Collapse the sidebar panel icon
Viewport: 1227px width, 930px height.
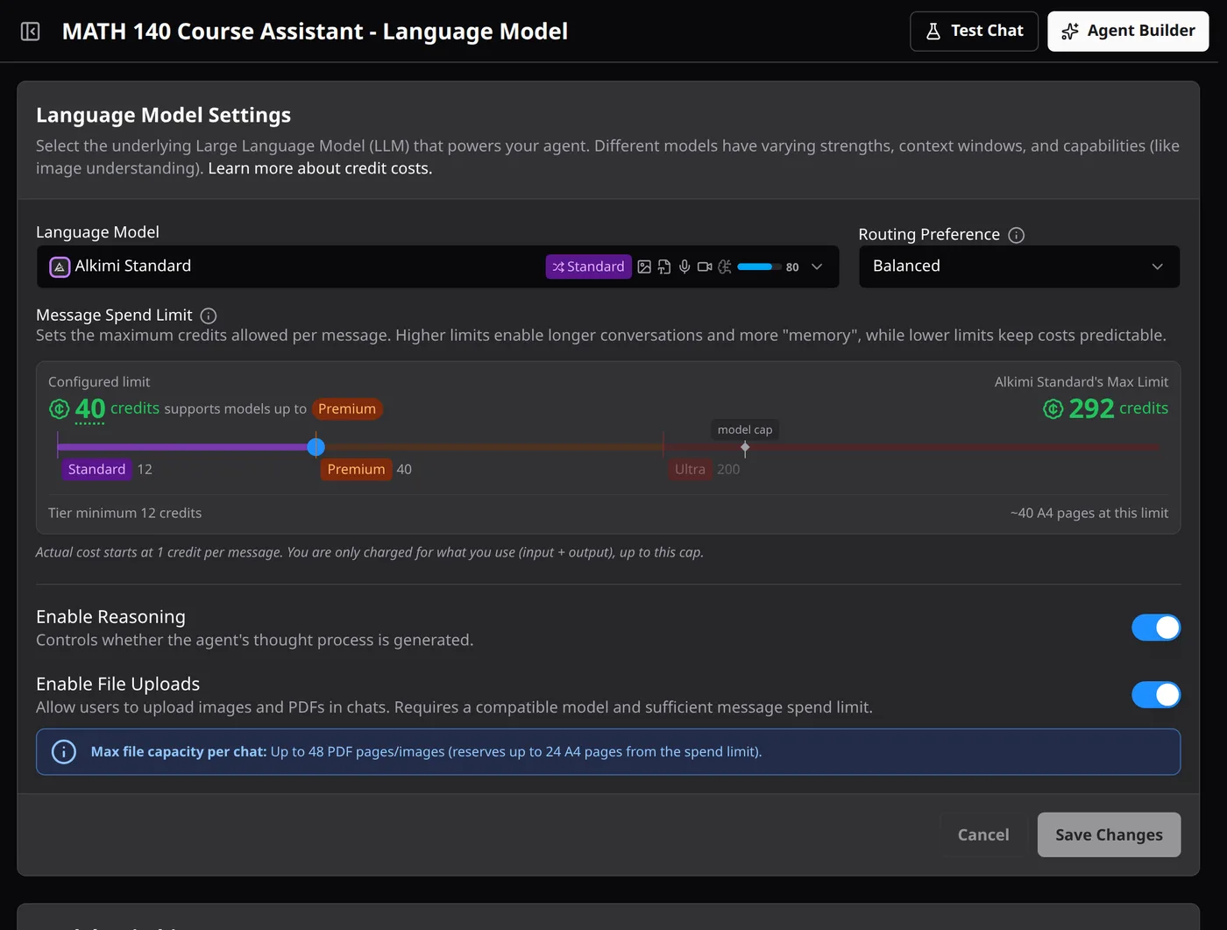(x=31, y=32)
